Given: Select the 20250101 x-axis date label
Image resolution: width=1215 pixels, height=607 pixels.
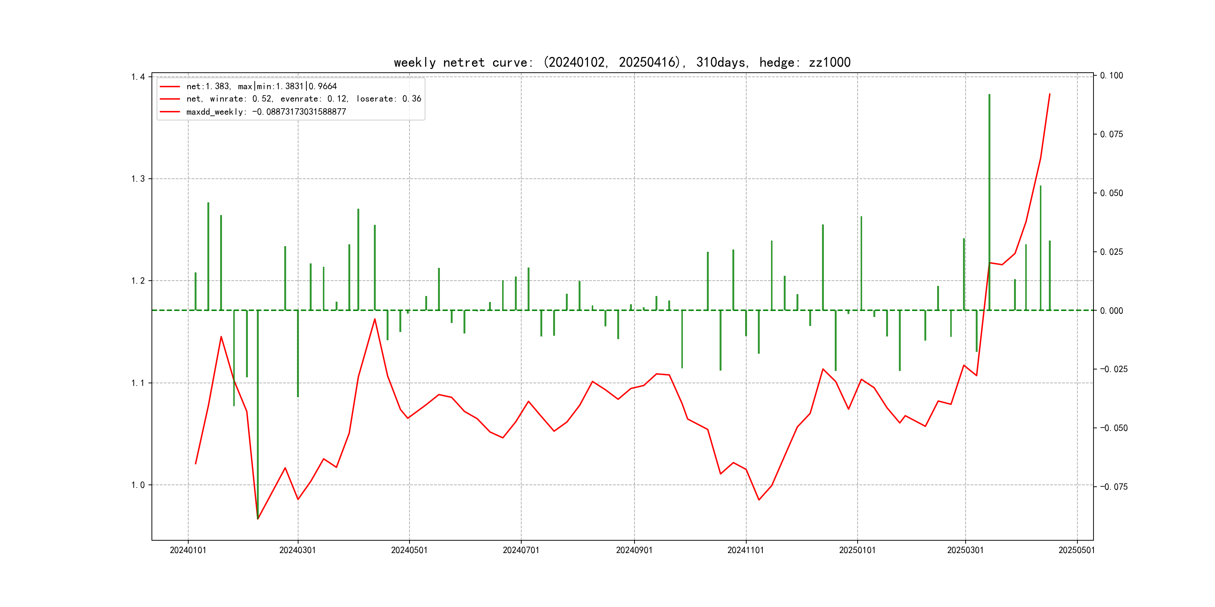Looking at the screenshot, I should coord(857,550).
